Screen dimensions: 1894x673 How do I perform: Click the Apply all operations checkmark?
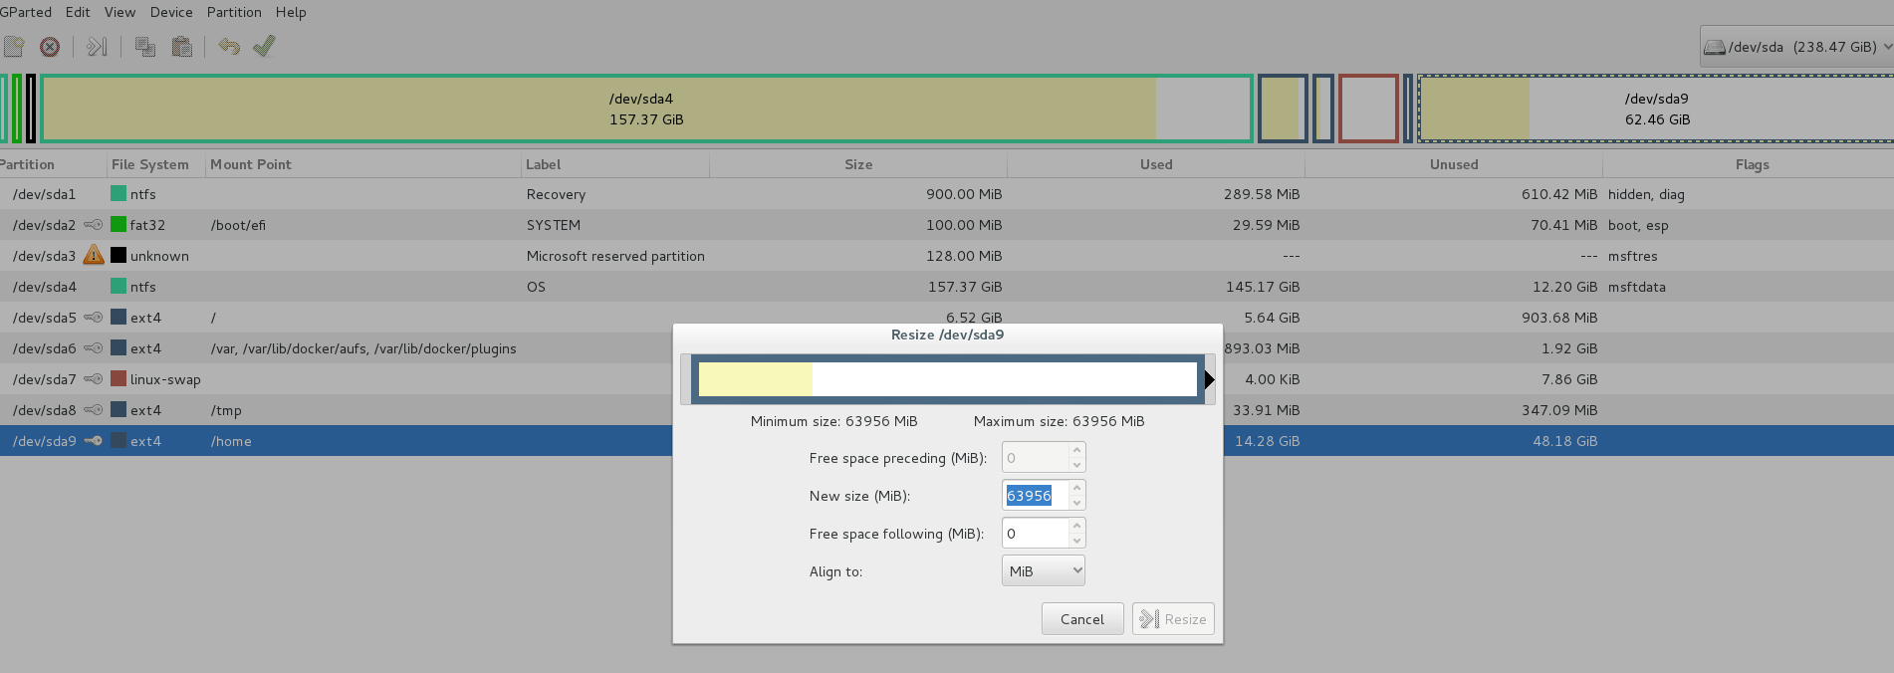pos(264,47)
